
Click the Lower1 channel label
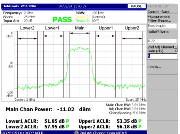coord(52,28)
